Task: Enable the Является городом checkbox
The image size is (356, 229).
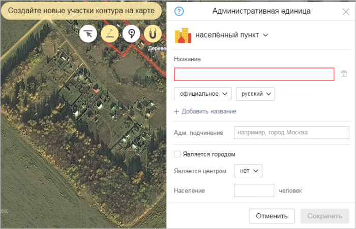Action: (x=177, y=154)
